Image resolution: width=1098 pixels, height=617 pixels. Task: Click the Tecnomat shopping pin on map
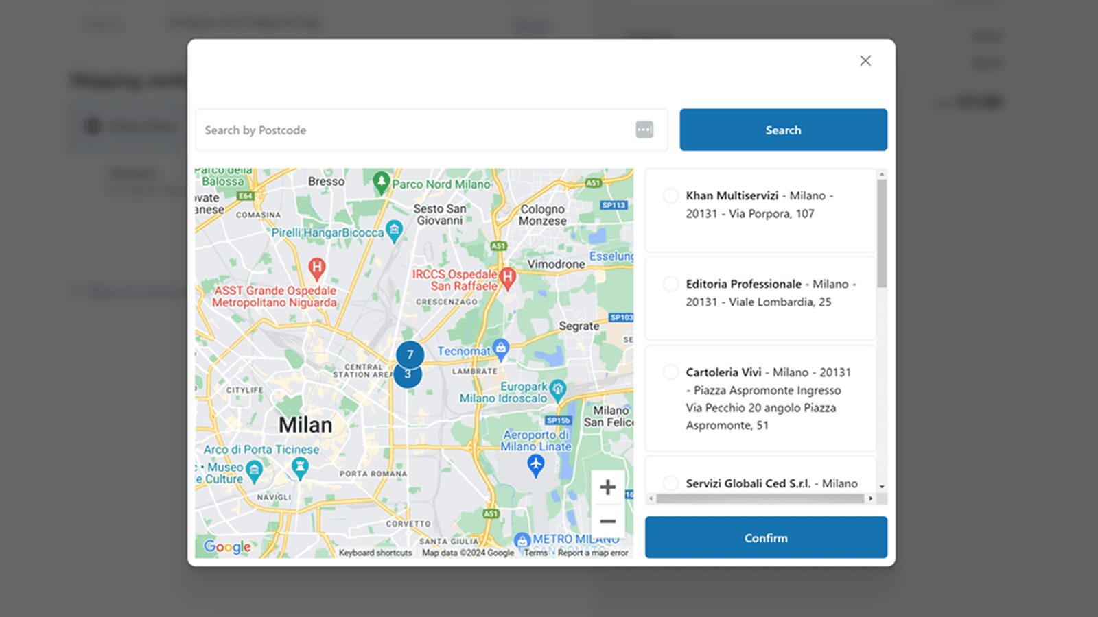[501, 348]
